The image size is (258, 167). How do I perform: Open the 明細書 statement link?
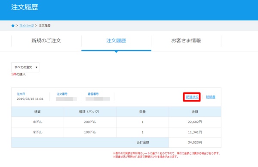(210, 97)
